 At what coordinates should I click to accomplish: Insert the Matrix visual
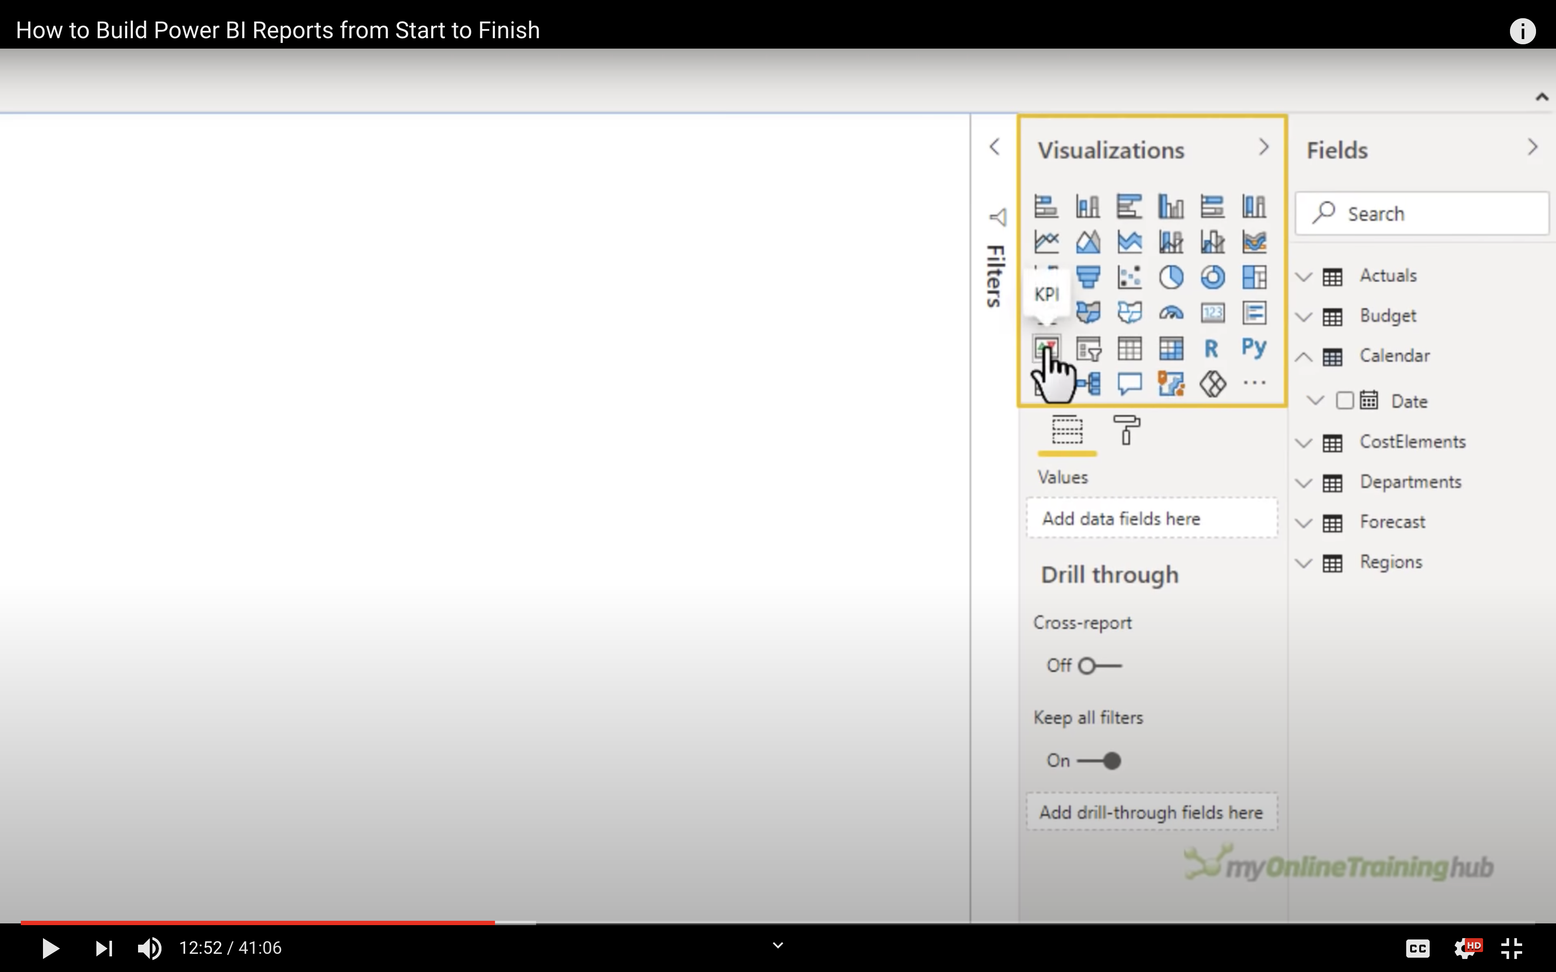tap(1171, 348)
